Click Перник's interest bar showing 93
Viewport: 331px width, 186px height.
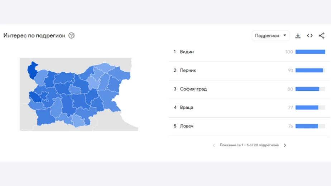[x=310, y=71]
